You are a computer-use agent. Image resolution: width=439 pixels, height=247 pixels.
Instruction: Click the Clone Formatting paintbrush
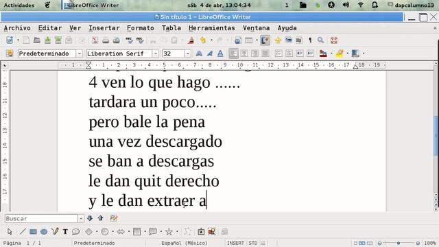point(191,40)
